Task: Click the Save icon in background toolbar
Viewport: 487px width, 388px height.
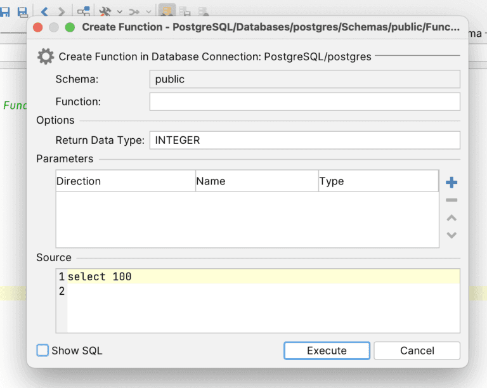Action: point(4,12)
